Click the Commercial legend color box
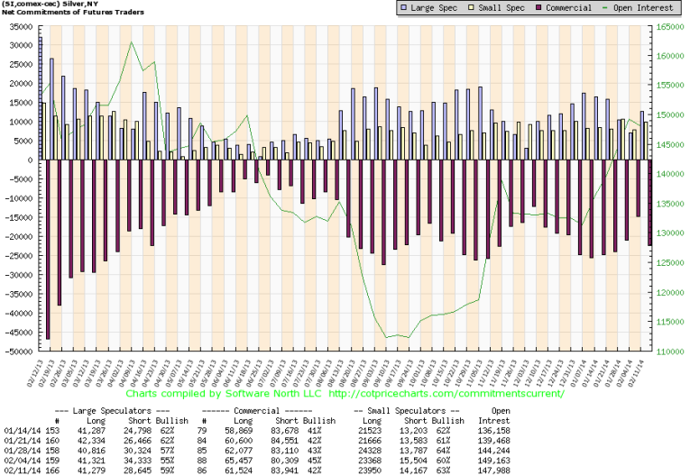 click(x=537, y=8)
